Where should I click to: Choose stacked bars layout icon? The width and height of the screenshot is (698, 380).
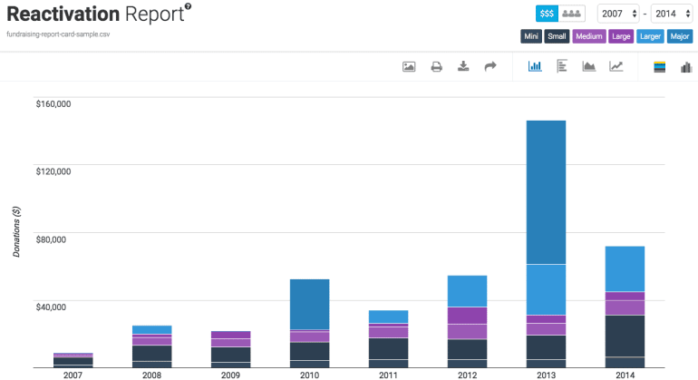pos(659,67)
